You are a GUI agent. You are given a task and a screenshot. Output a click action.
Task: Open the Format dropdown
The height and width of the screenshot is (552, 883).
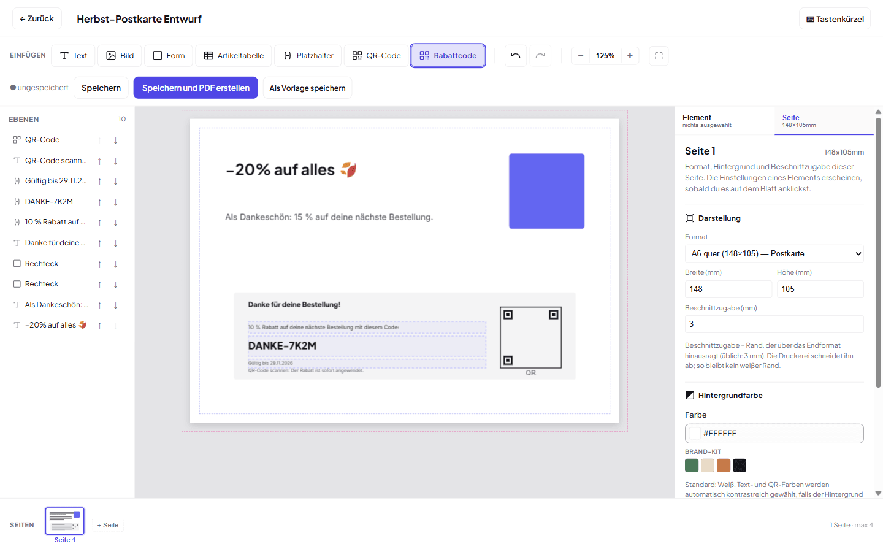(x=774, y=254)
